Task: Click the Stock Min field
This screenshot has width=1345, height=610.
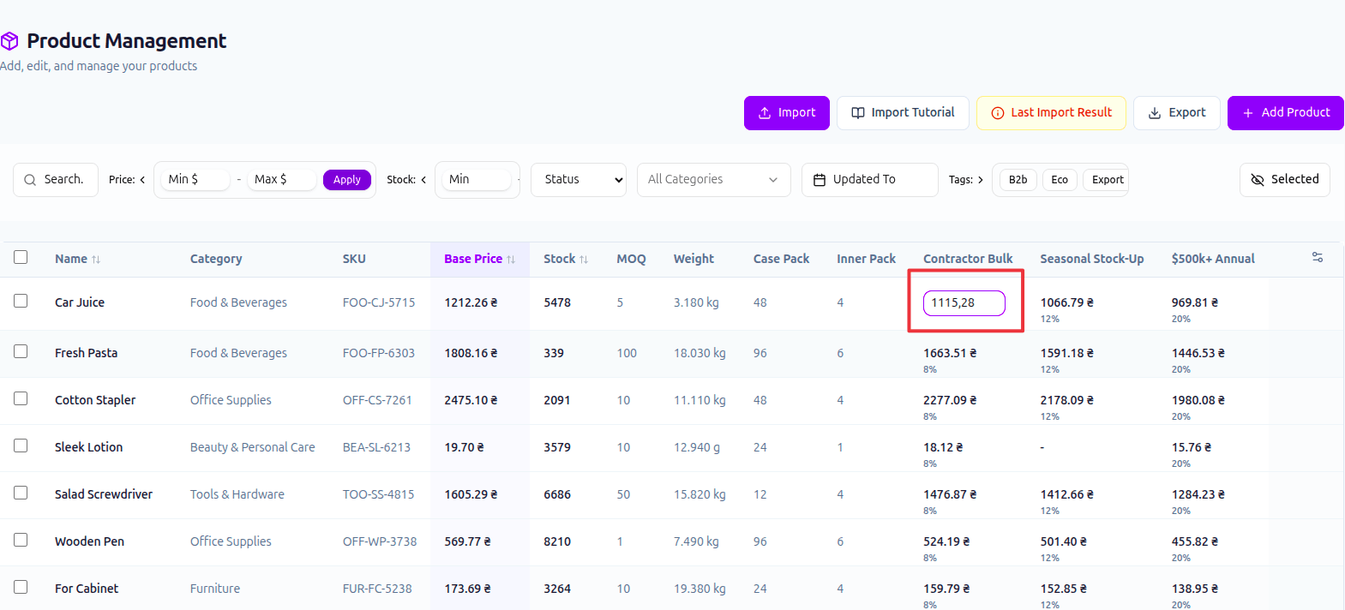Action: (x=477, y=180)
